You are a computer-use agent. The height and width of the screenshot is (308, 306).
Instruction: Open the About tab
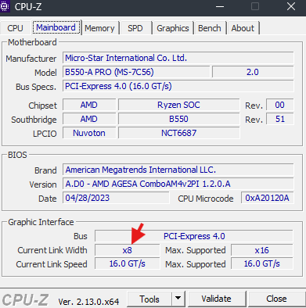click(243, 28)
